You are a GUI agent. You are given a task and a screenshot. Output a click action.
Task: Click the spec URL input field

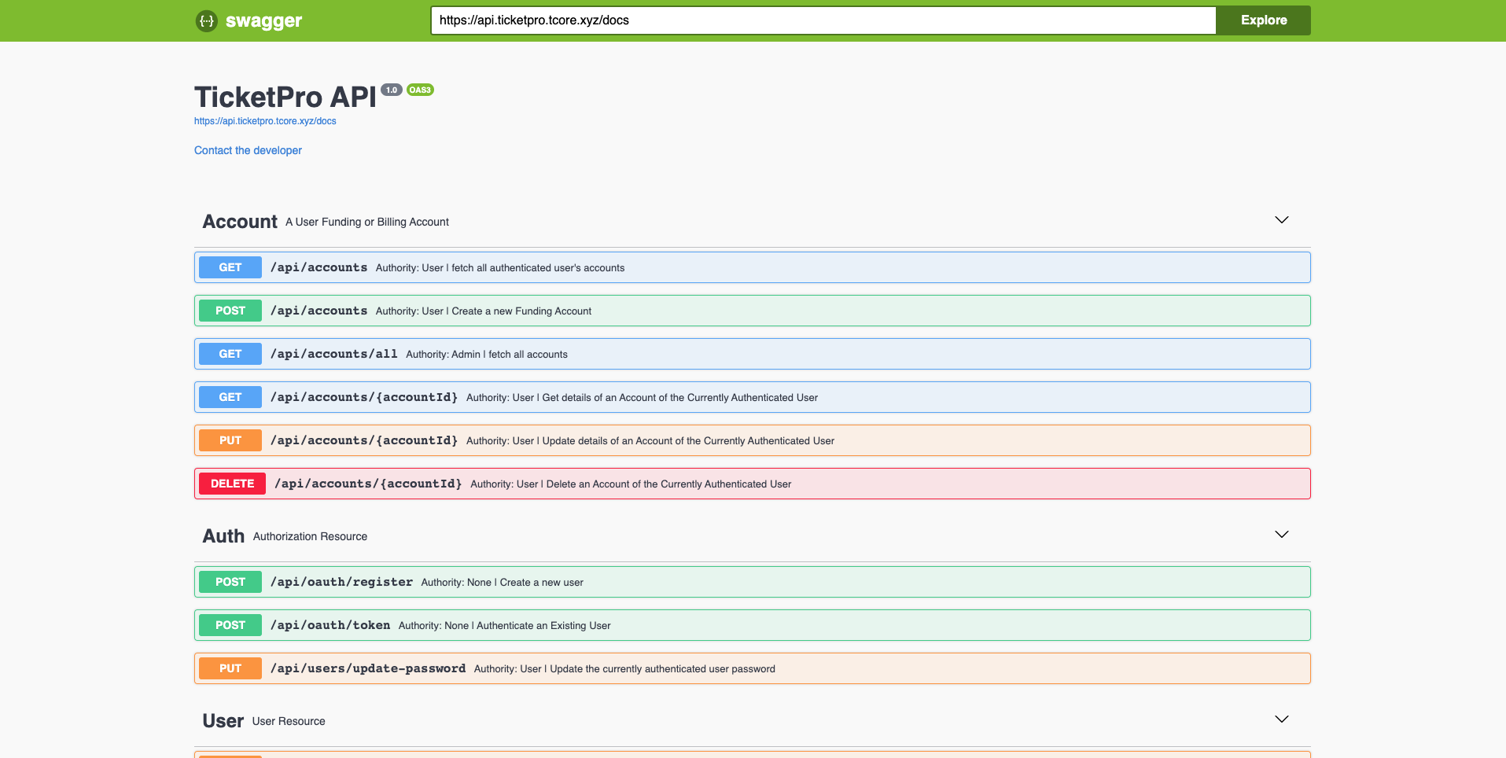[823, 20]
